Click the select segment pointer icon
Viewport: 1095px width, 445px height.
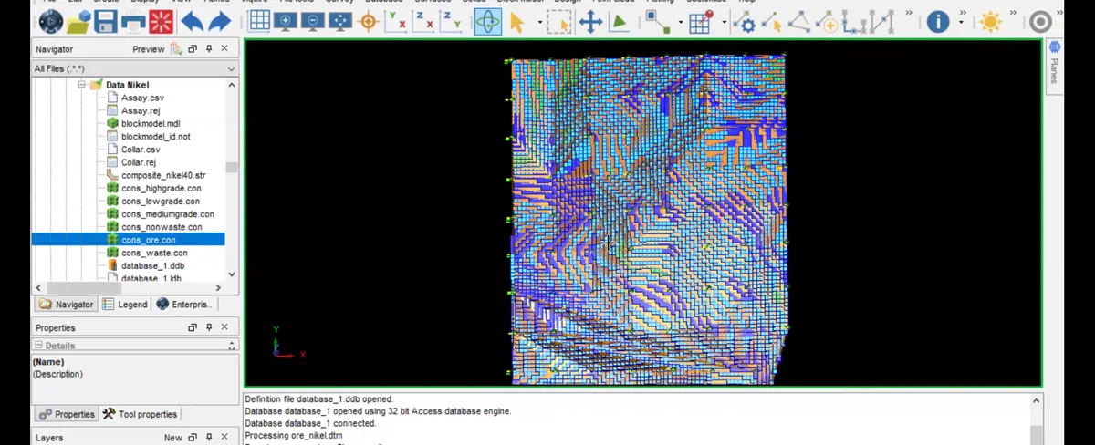[x=772, y=21]
